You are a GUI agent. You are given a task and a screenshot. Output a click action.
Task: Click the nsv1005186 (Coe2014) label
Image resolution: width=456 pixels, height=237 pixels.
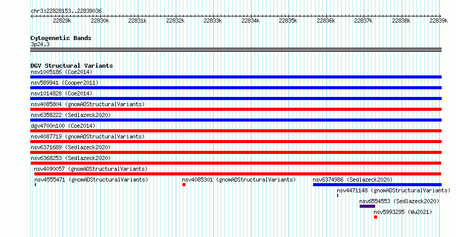pyautogui.click(x=61, y=72)
